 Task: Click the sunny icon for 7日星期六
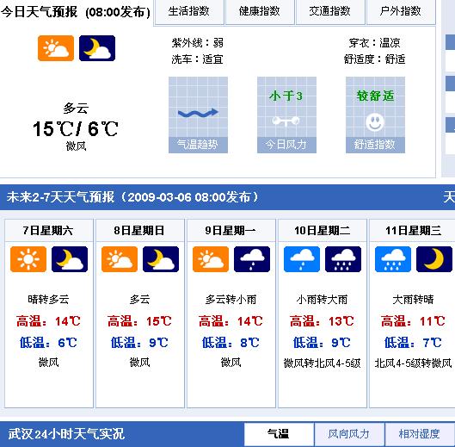(x=28, y=259)
